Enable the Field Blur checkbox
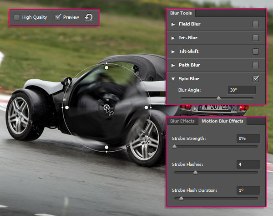273x216 pixels. [256, 24]
